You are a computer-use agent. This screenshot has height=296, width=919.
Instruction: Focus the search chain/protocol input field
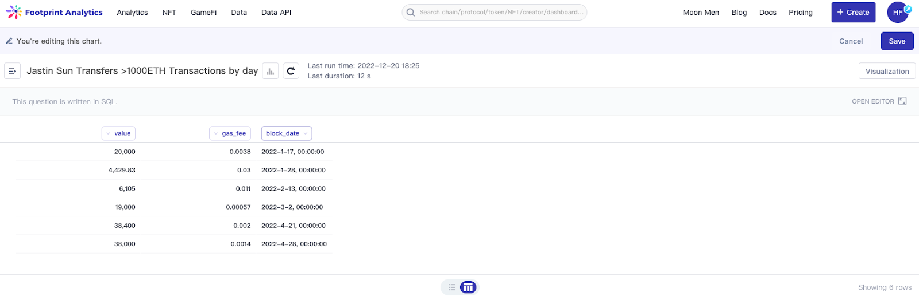501,13
